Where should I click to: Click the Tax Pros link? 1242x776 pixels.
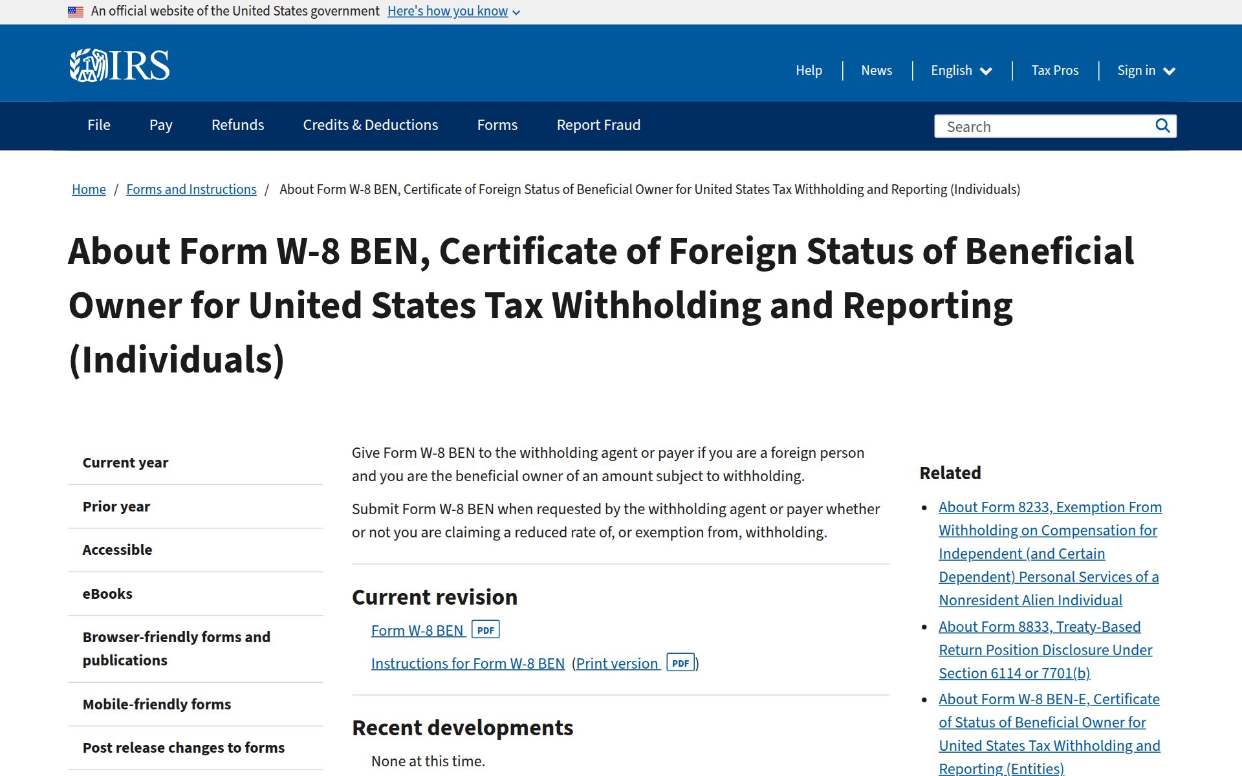1055,70
